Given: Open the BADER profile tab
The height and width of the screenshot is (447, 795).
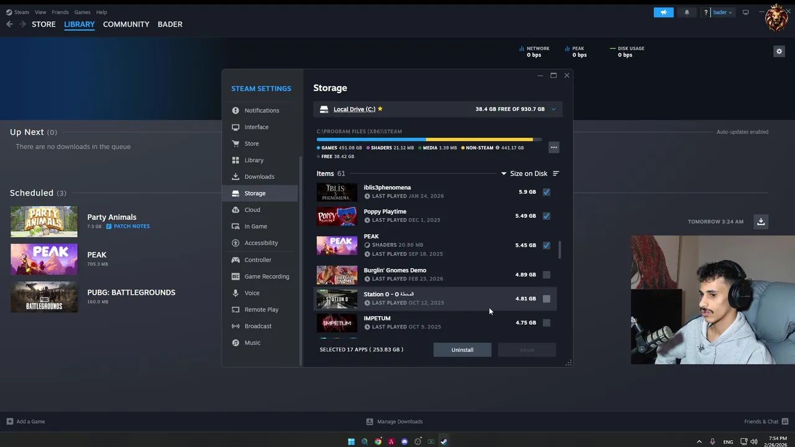Looking at the screenshot, I should click(x=170, y=24).
